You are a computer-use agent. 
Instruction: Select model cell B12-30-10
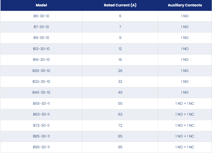(42, 49)
